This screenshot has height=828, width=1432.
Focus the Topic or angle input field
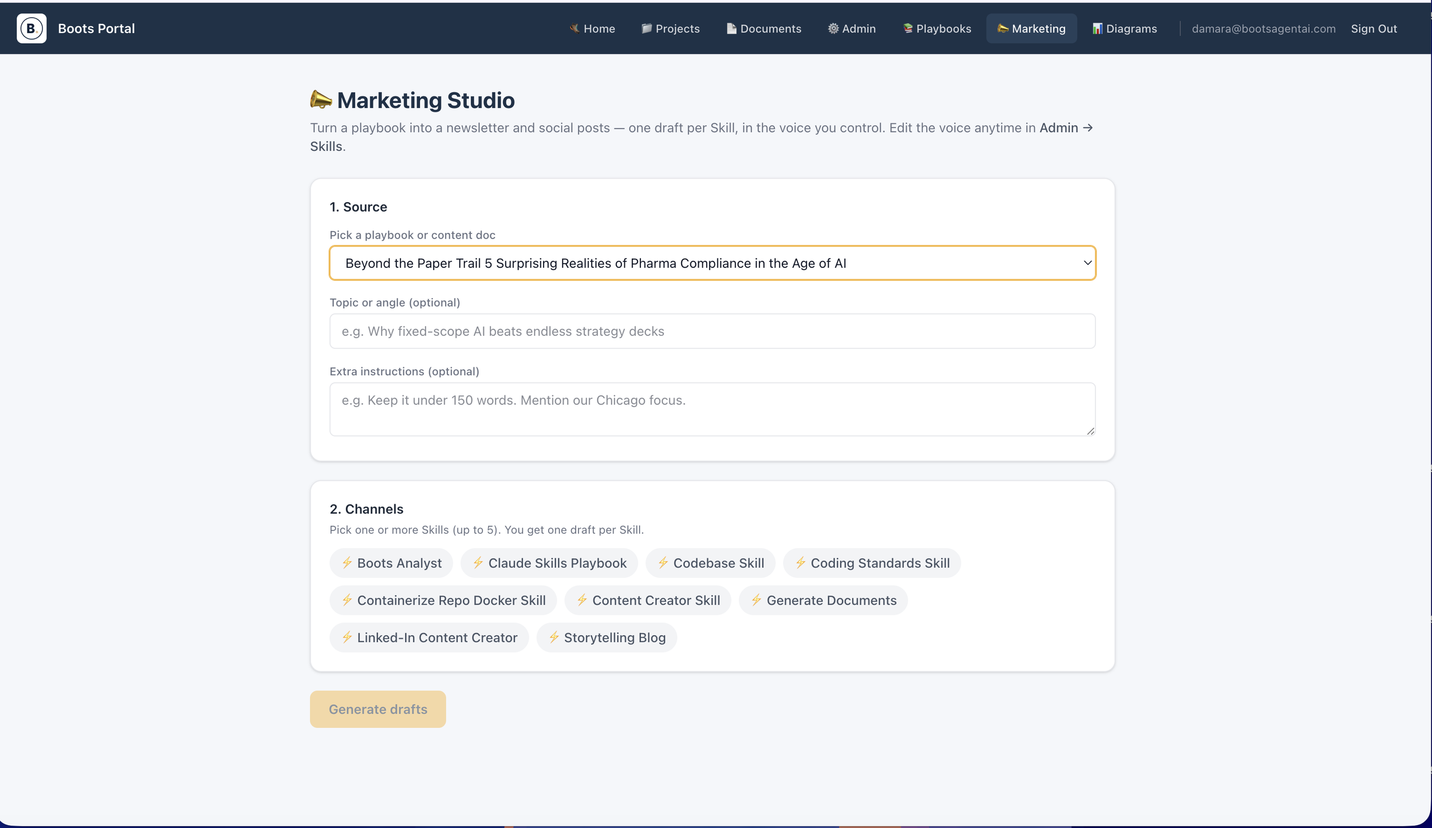pos(713,331)
